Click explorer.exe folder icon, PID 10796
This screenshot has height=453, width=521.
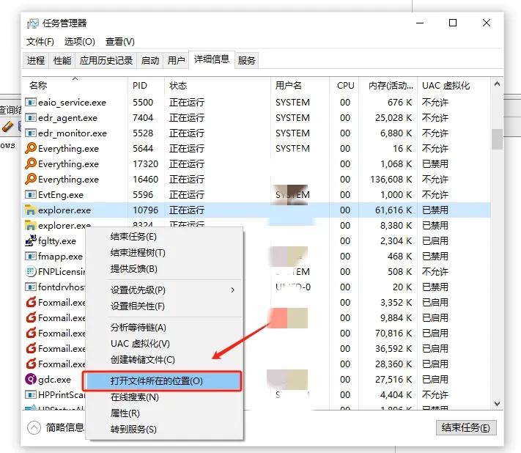[x=31, y=210]
